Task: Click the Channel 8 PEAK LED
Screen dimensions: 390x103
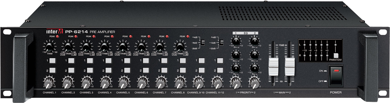Action: click(188, 36)
